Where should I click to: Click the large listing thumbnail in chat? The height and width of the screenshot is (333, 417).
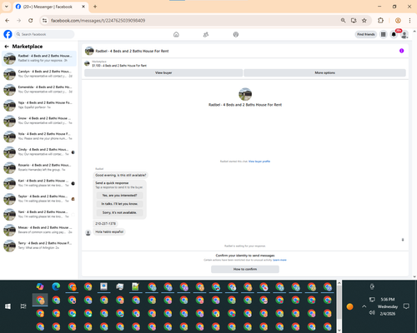pos(245,94)
